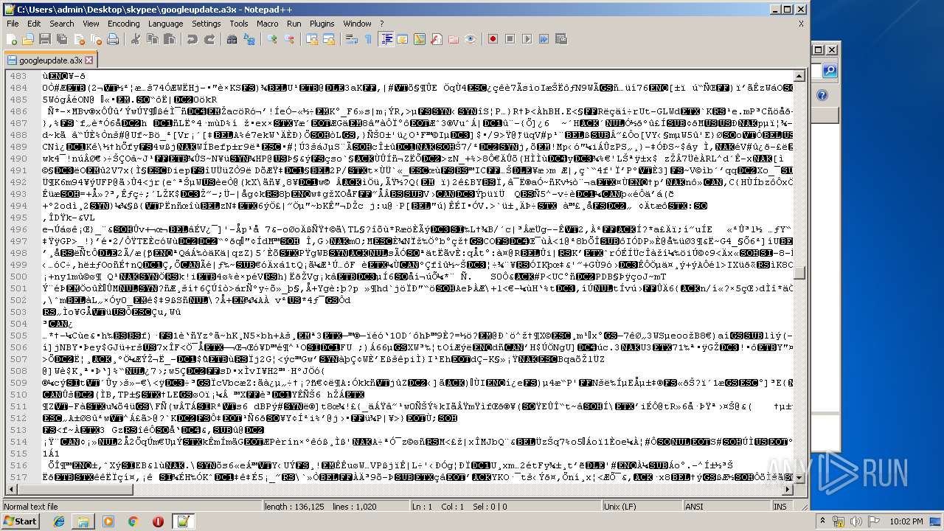
Task: Copy the selection with the Copy toolbar icon
Action: pos(152,39)
